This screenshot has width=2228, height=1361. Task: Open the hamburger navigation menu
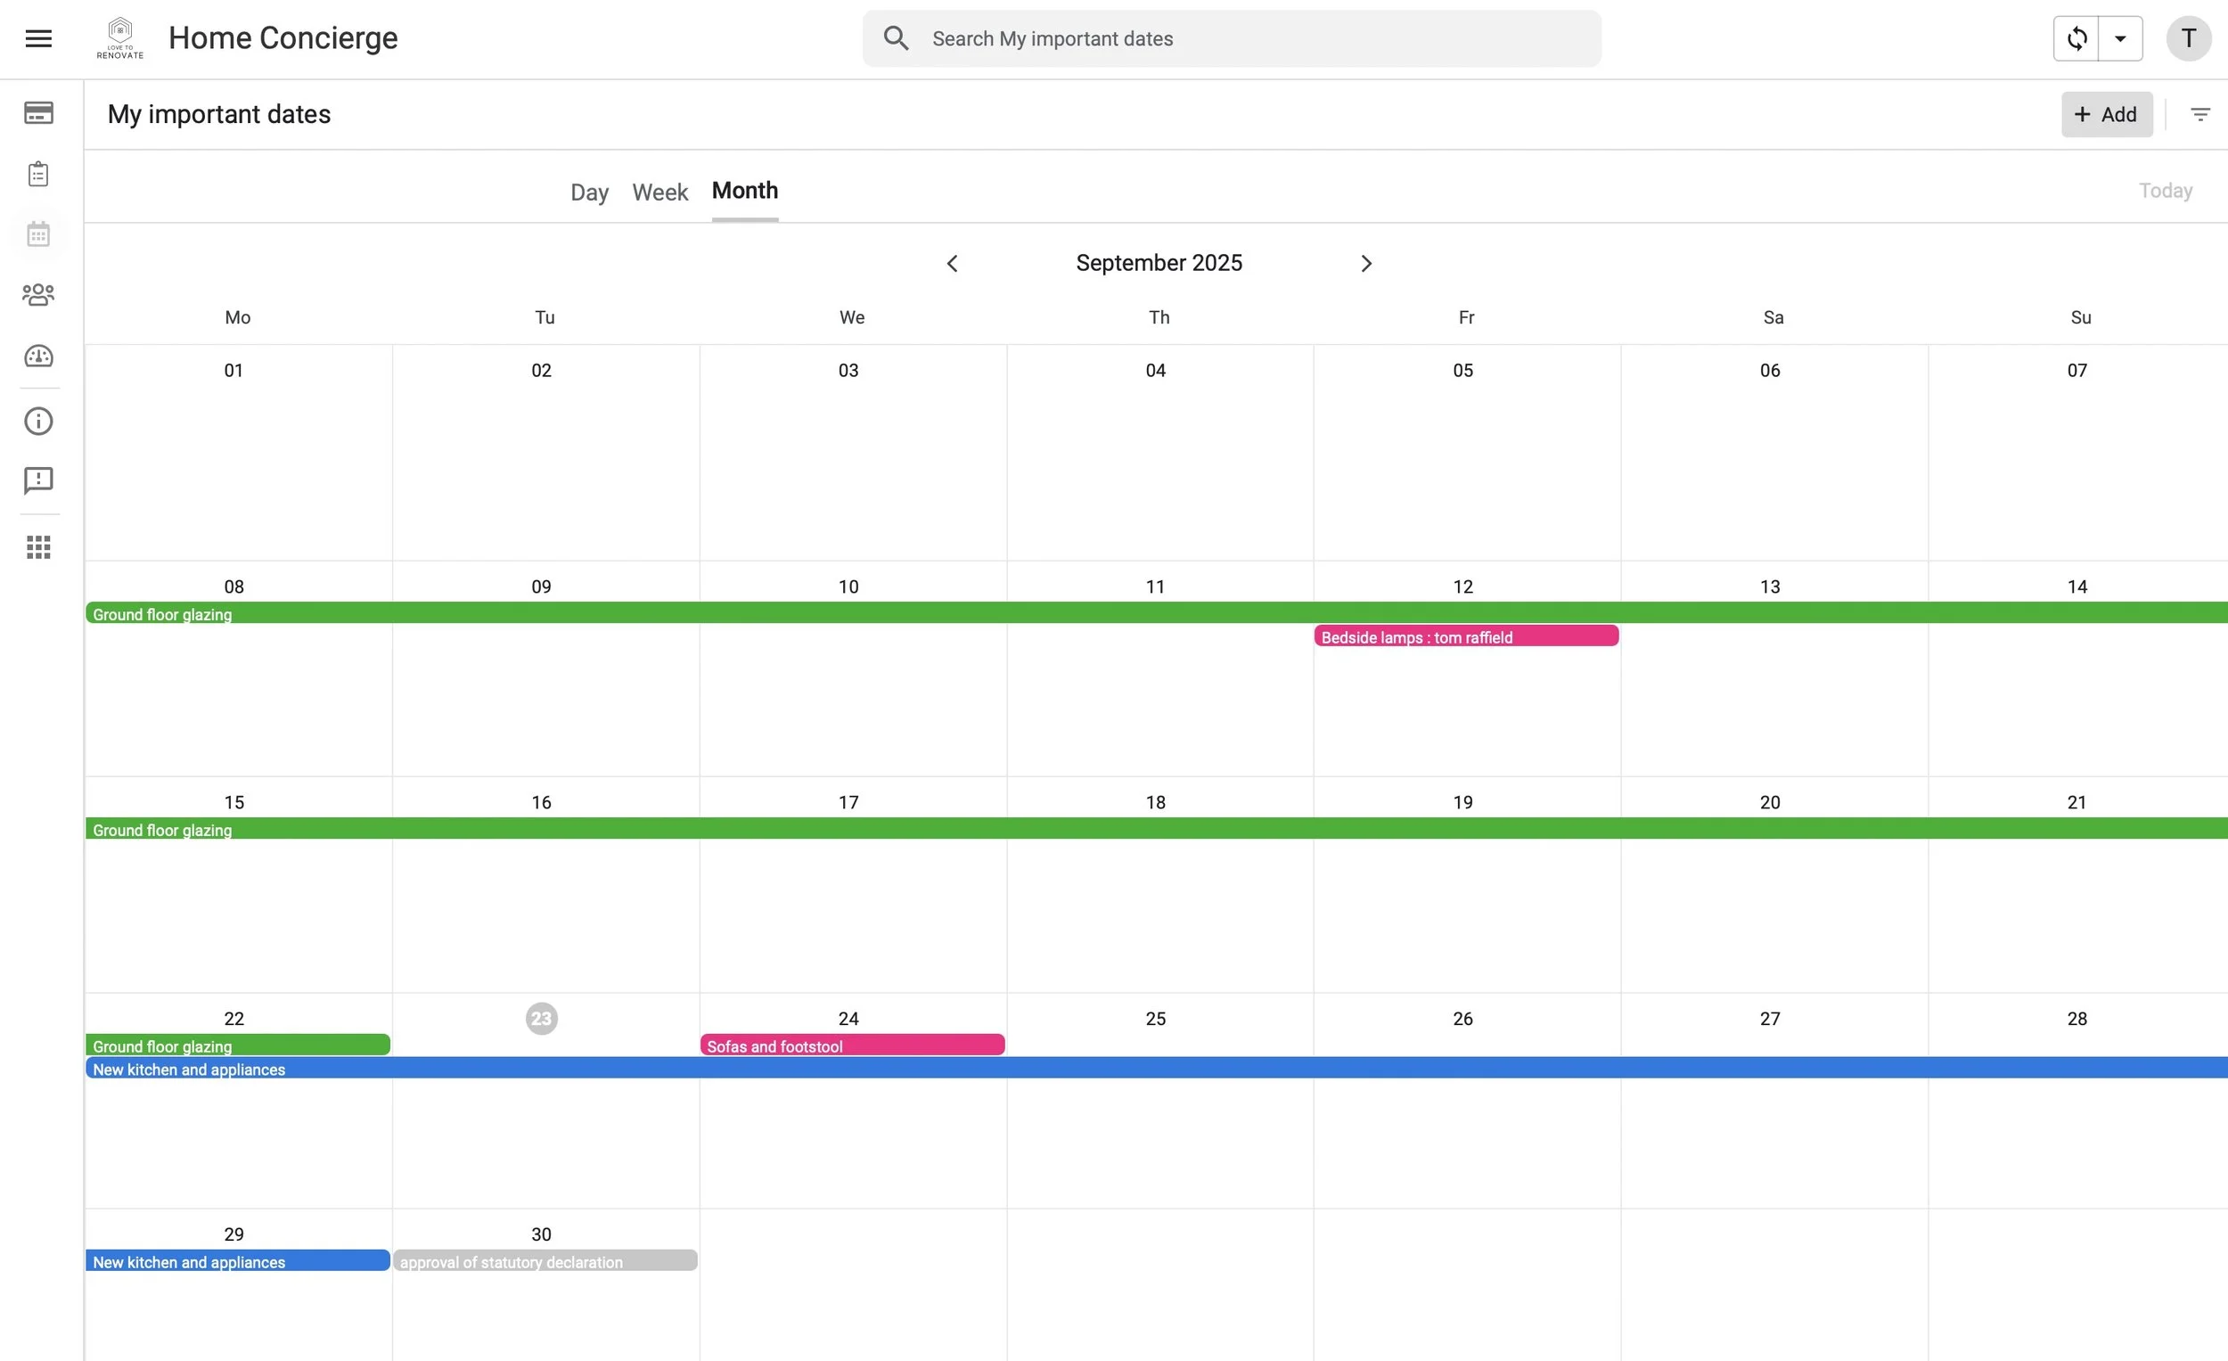pos(38,38)
